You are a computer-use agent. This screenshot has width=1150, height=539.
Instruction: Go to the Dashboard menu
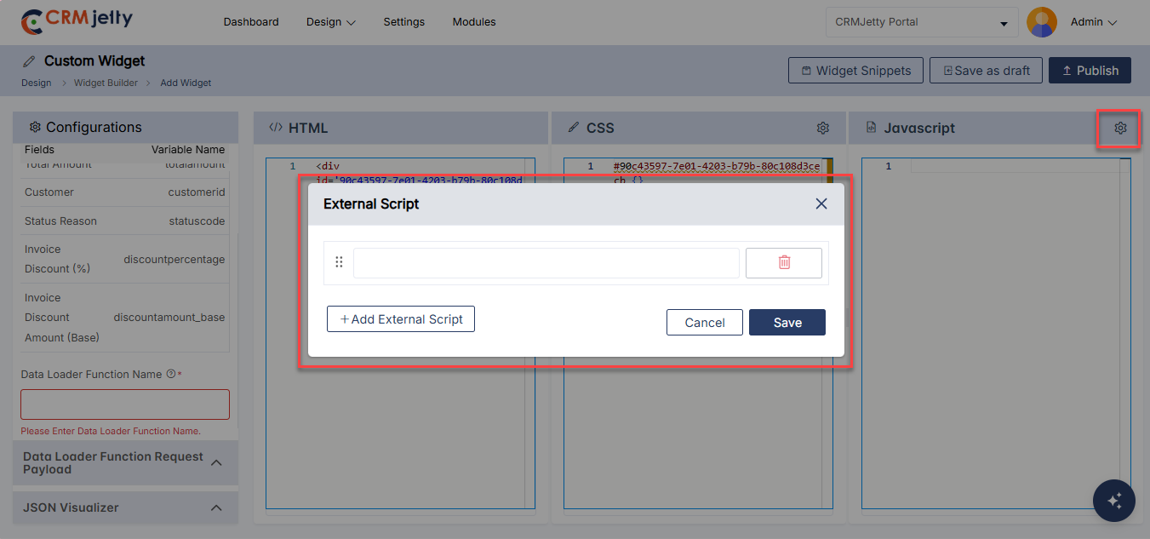tap(251, 22)
